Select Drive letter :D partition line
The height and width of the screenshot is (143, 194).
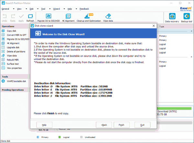pos(71,86)
